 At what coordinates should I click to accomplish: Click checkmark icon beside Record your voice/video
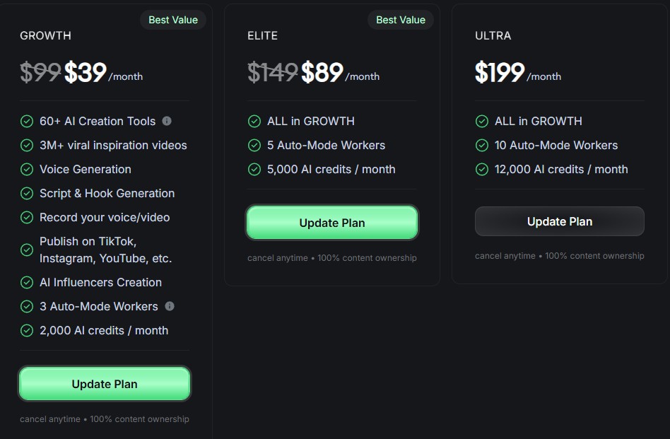(x=27, y=217)
